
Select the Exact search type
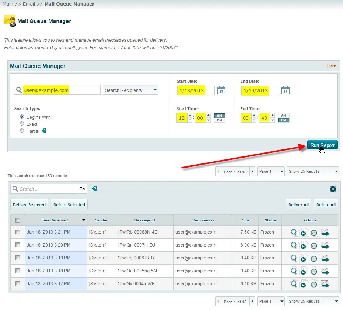[x=22, y=124]
